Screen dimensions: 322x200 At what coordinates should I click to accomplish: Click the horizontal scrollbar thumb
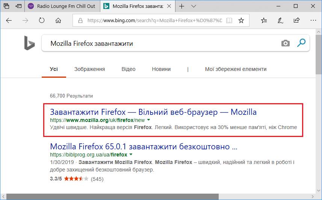click(x=113, y=197)
